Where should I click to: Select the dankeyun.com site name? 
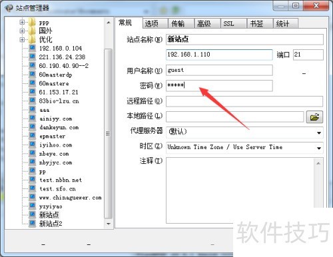59,127
